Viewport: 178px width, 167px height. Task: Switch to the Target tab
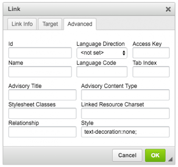click(50, 24)
